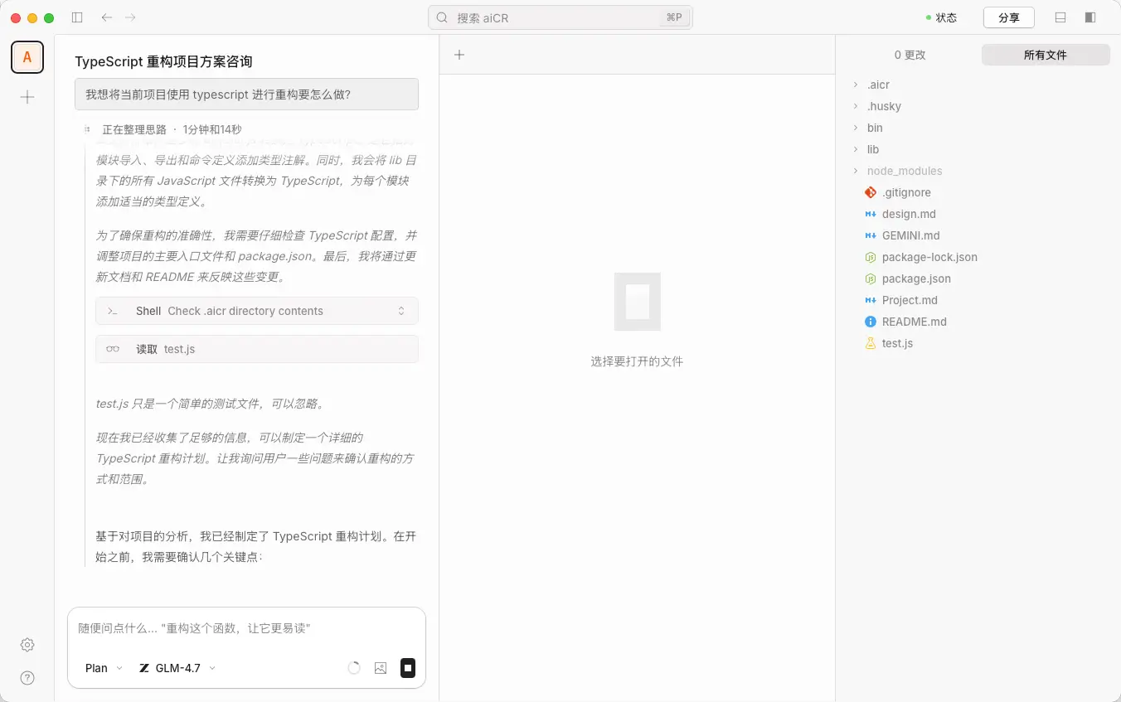Toggle the right side panel icon
1121x702 pixels.
point(1090,17)
